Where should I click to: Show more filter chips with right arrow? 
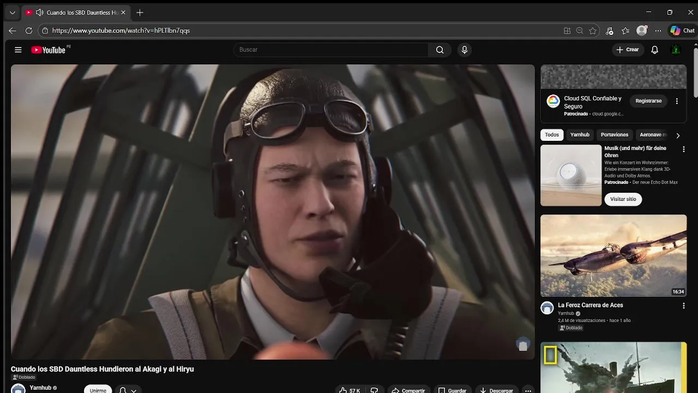click(x=678, y=135)
